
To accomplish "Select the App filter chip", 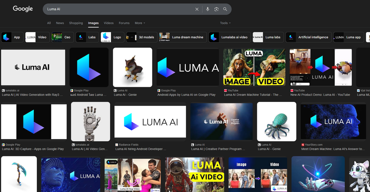I will pos(12,37).
